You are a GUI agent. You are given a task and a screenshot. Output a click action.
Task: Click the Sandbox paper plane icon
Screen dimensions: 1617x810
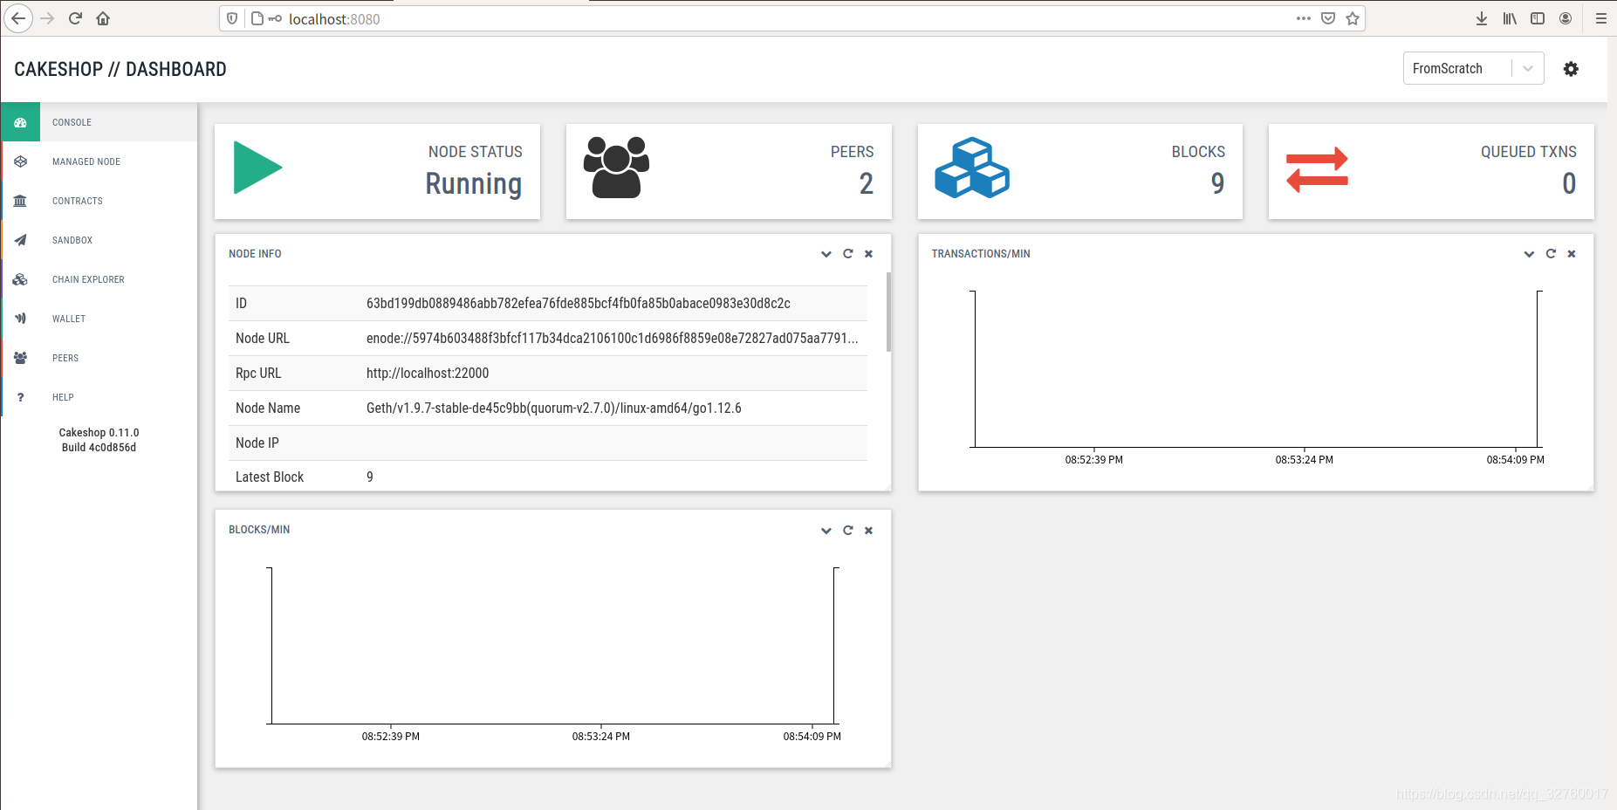[x=20, y=240]
